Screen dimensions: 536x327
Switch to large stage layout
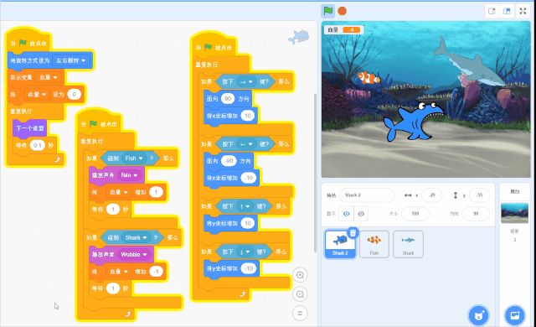pyautogui.click(x=507, y=11)
